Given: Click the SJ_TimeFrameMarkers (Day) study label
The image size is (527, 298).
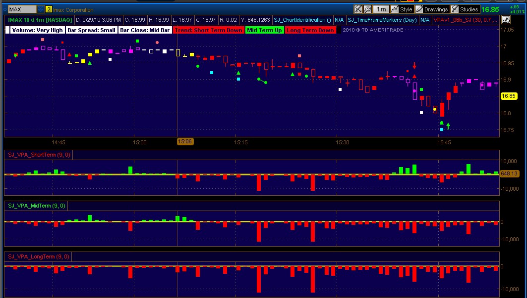Looking at the screenshot, I should [382, 20].
